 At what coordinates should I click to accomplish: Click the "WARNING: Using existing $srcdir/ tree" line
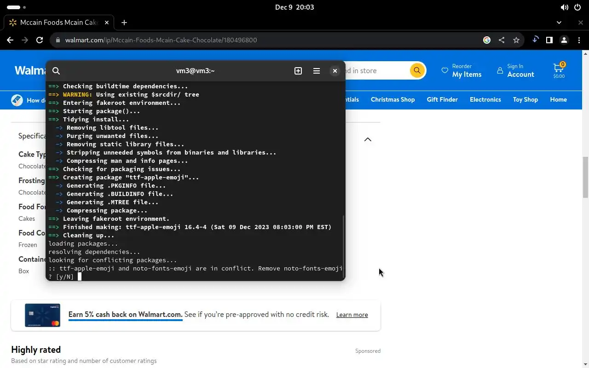(x=124, y=95)
